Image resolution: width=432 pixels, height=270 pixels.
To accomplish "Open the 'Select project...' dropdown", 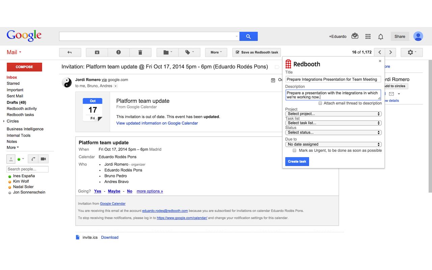I will [333, 114].
